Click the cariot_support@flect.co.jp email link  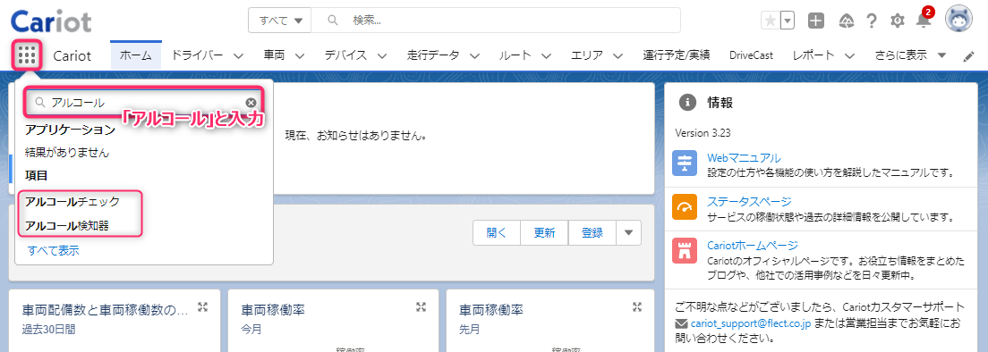[751, 324]
